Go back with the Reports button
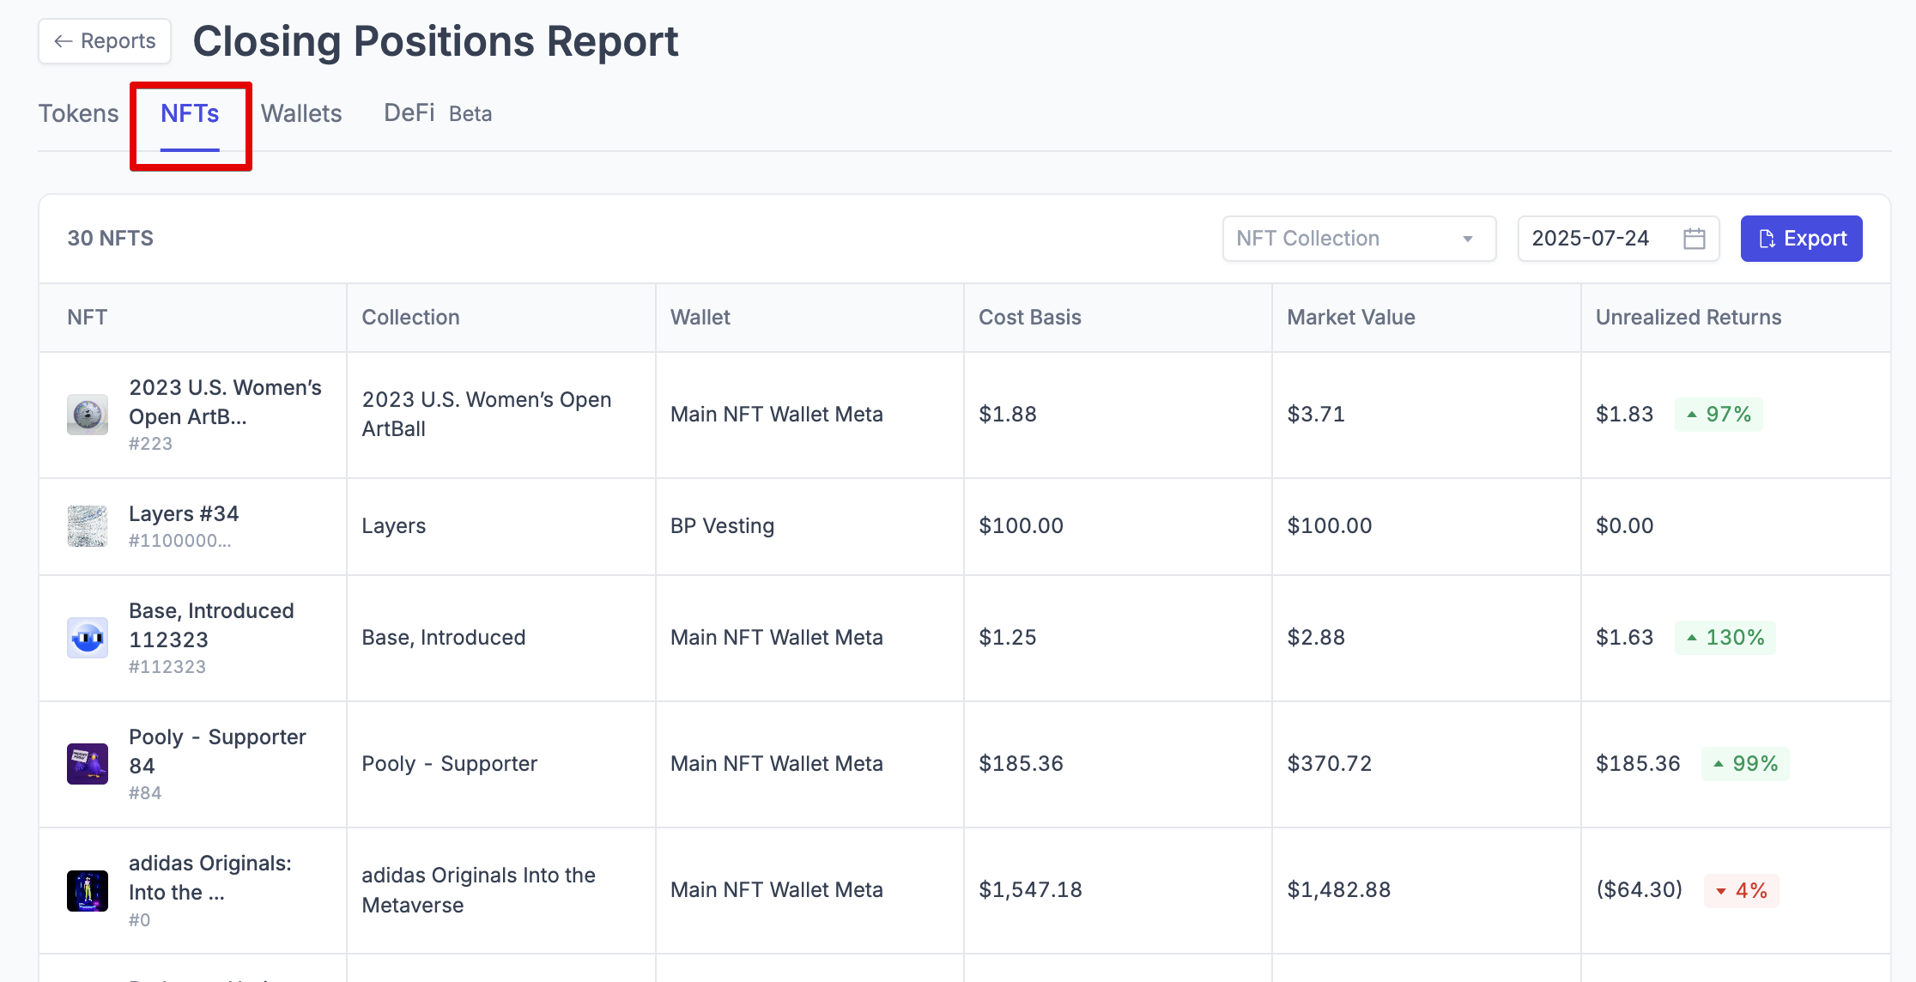 (105, 41)
